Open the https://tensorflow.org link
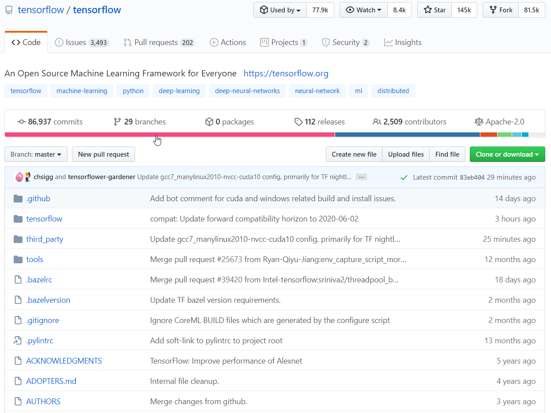The image size is (551, 413). tap(286, 73)
